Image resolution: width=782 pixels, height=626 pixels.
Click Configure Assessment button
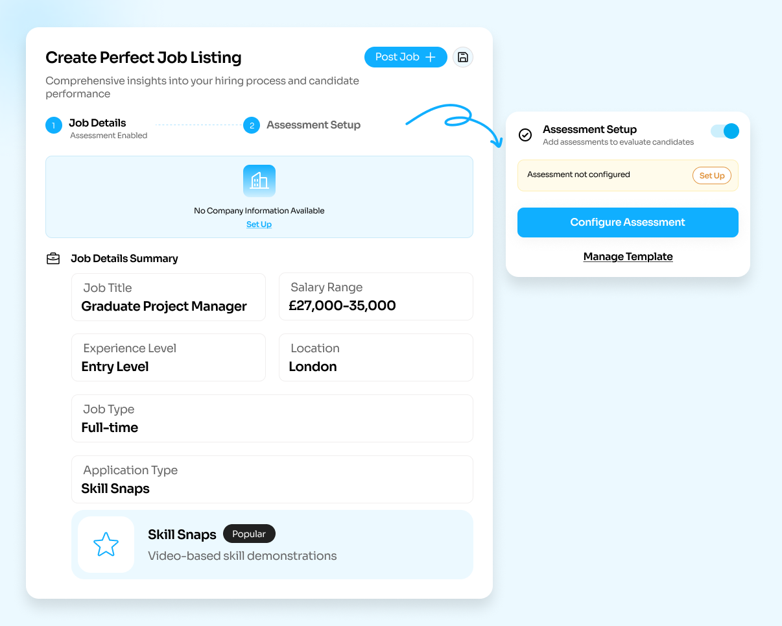(x=628, y=223)
